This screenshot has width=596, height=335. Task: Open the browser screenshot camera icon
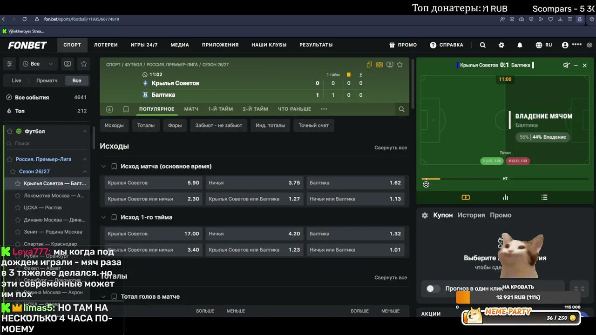(x=521, y=19)
